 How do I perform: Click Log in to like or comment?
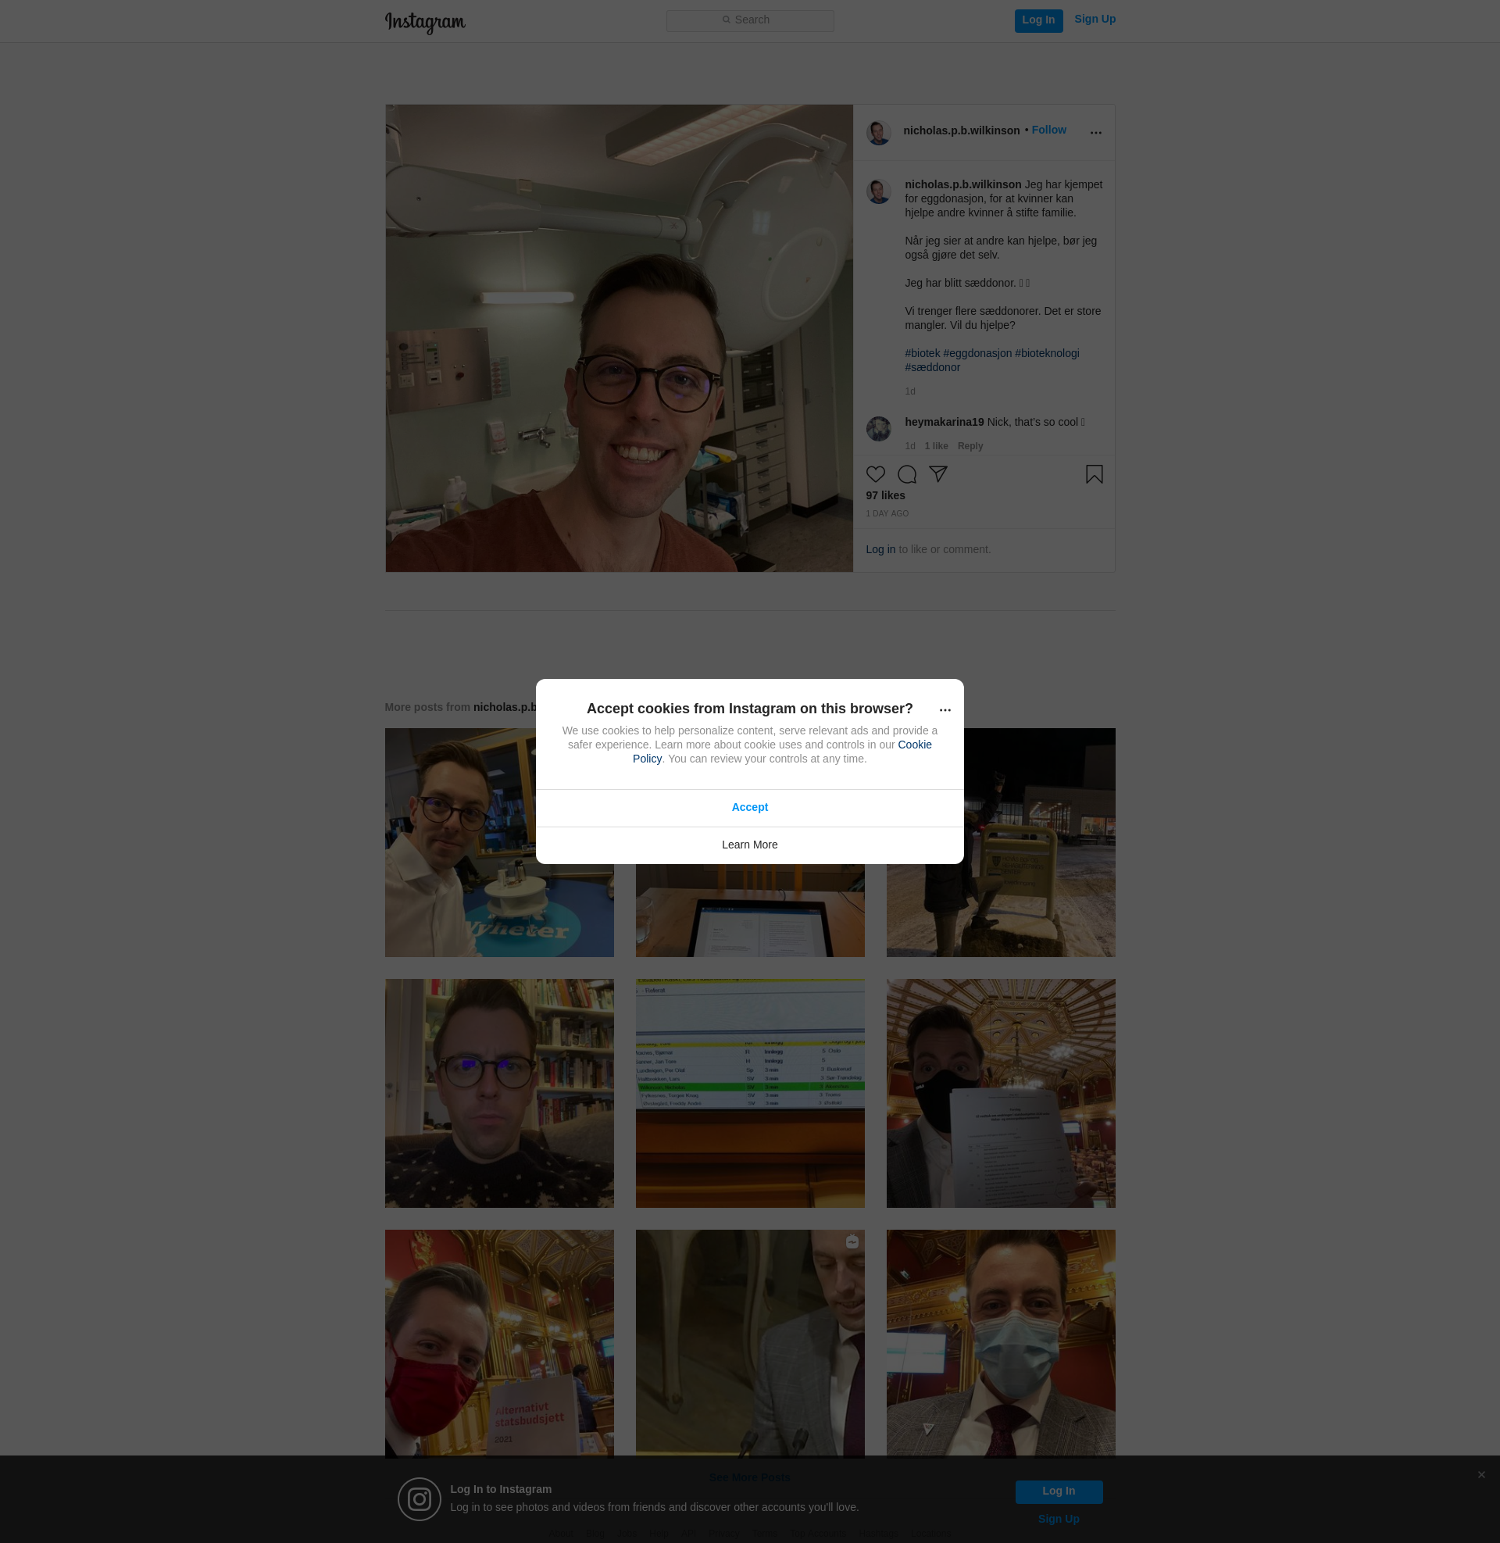[x=880, y=549]
